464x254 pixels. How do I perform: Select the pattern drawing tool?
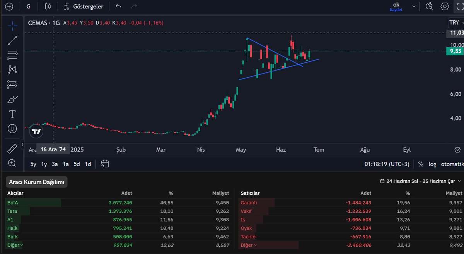click(x=12, y=70)
